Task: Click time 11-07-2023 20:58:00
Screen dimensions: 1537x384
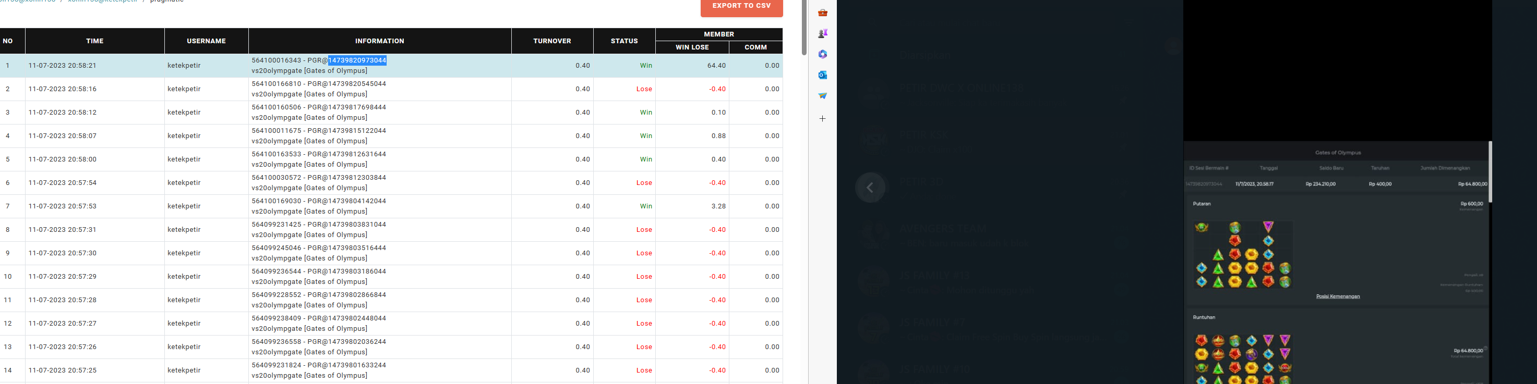Action: pyautogui.click(x=63, y=159)
